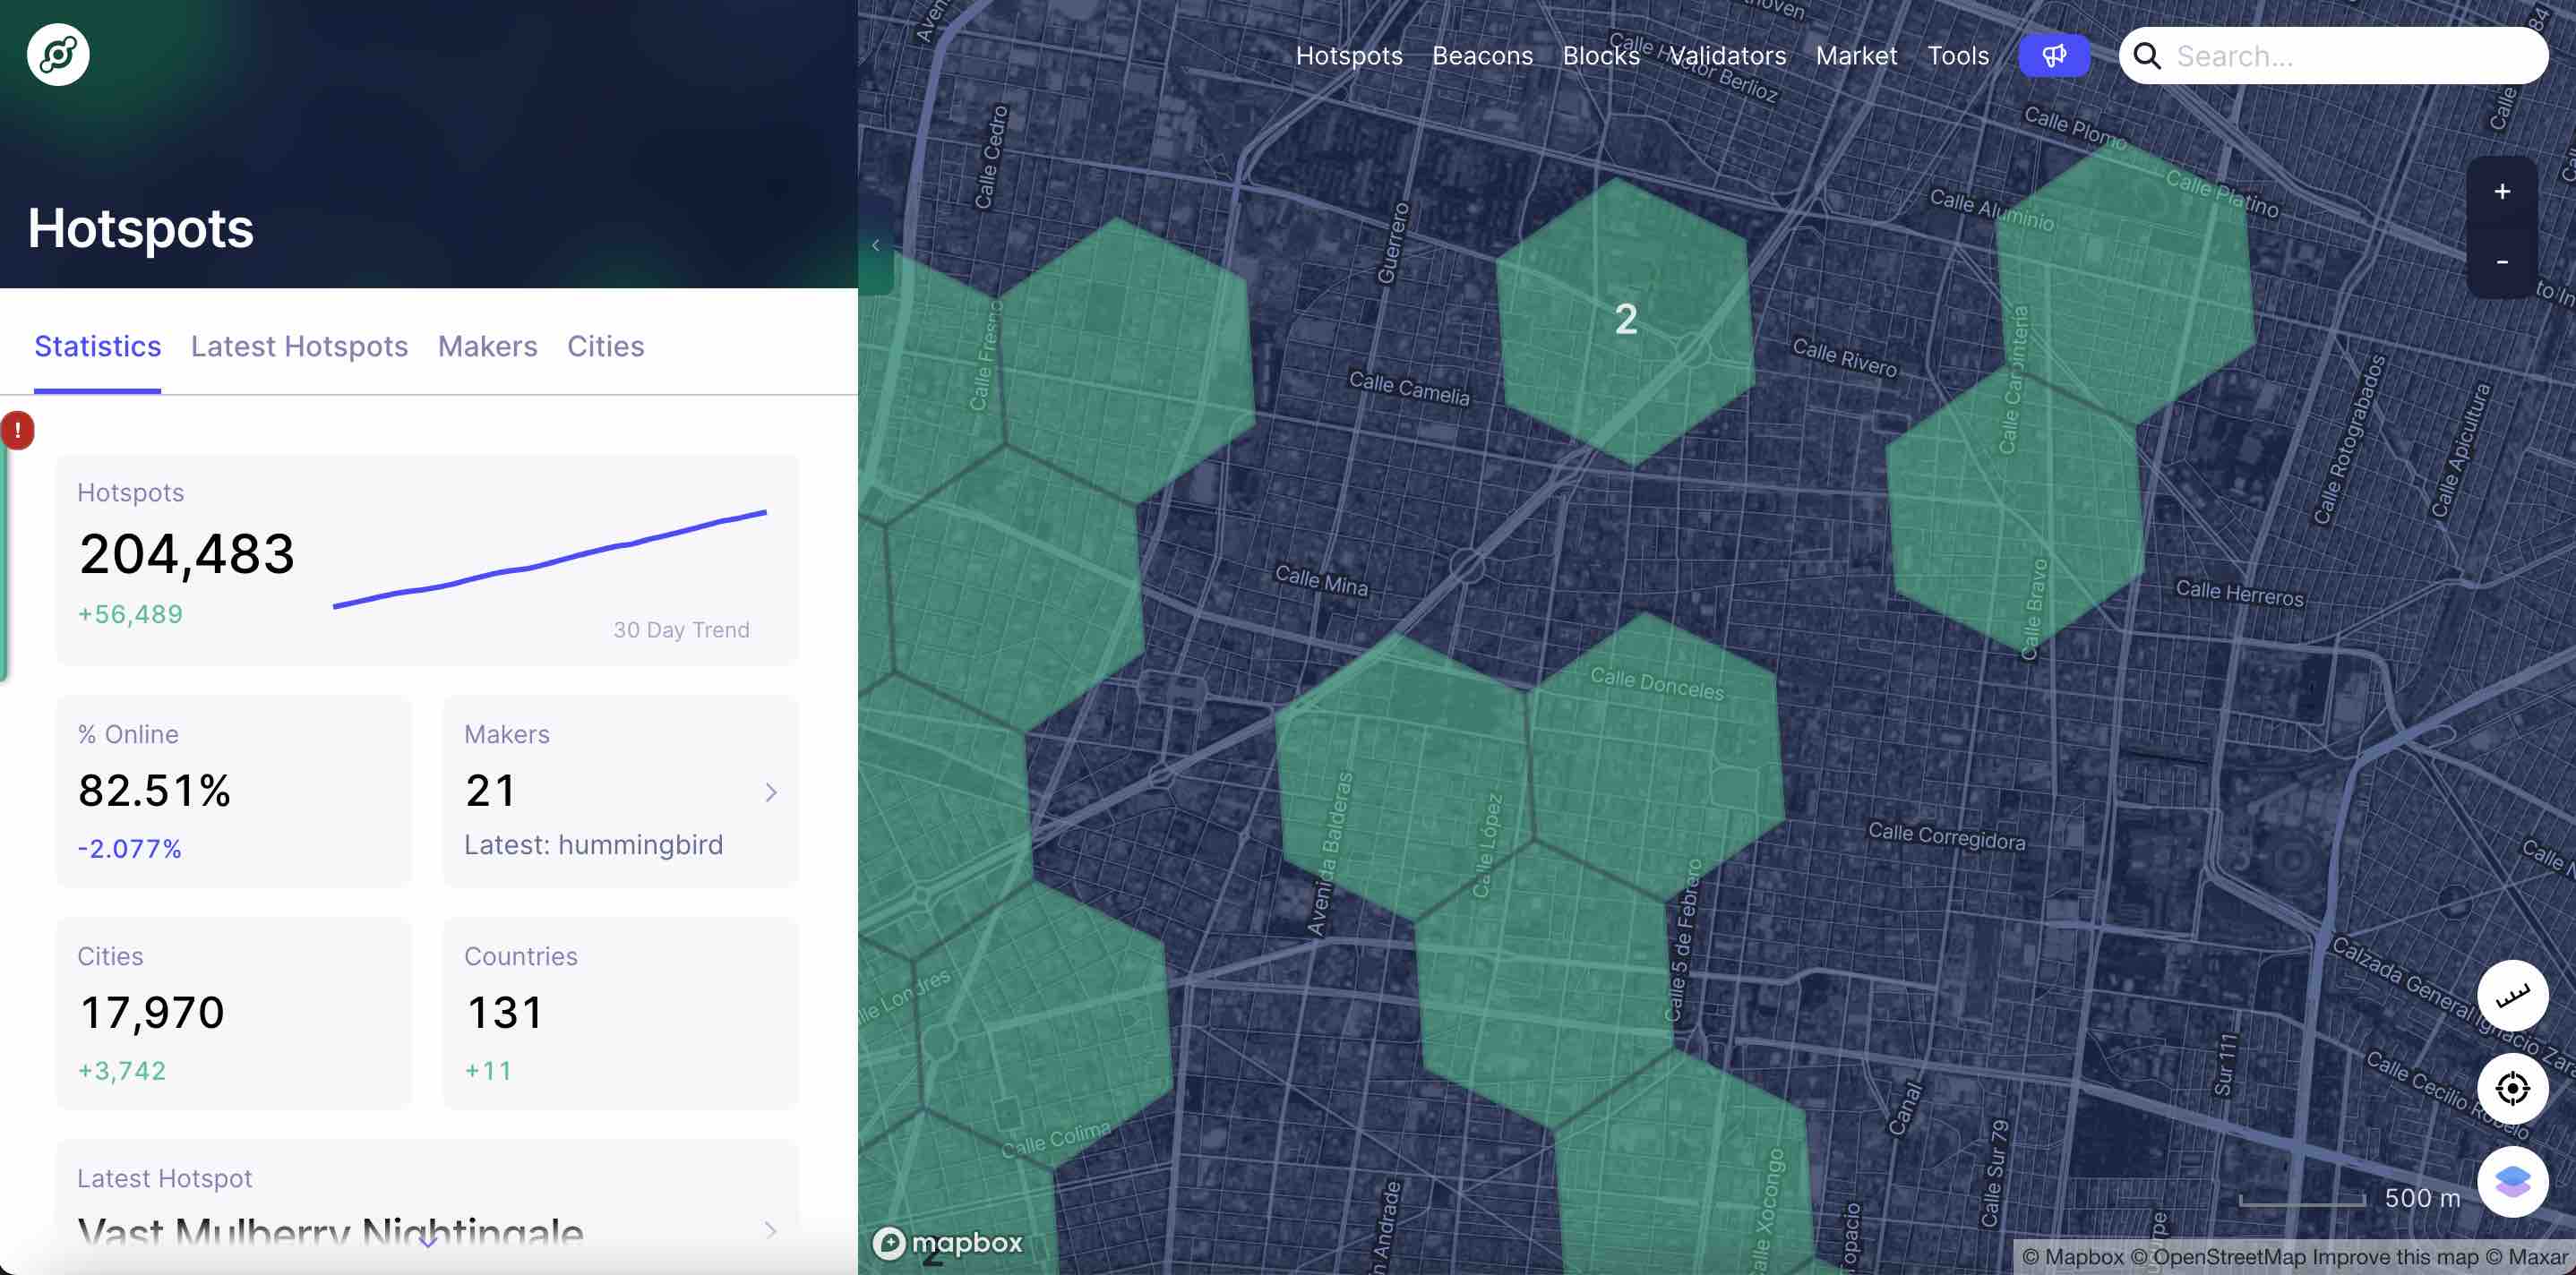Click the 500 m map scale label
The image size is (2576, 1275).
click(2422, 1198)
